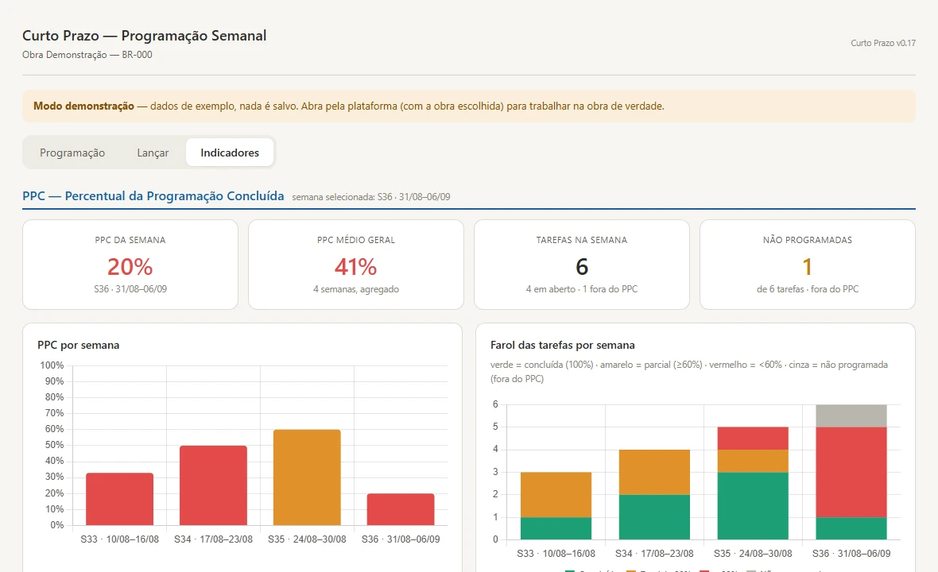Click the green S33 segment in Farol chart
938x572 pixels.
pyautogui.click(x=556, y=528)
